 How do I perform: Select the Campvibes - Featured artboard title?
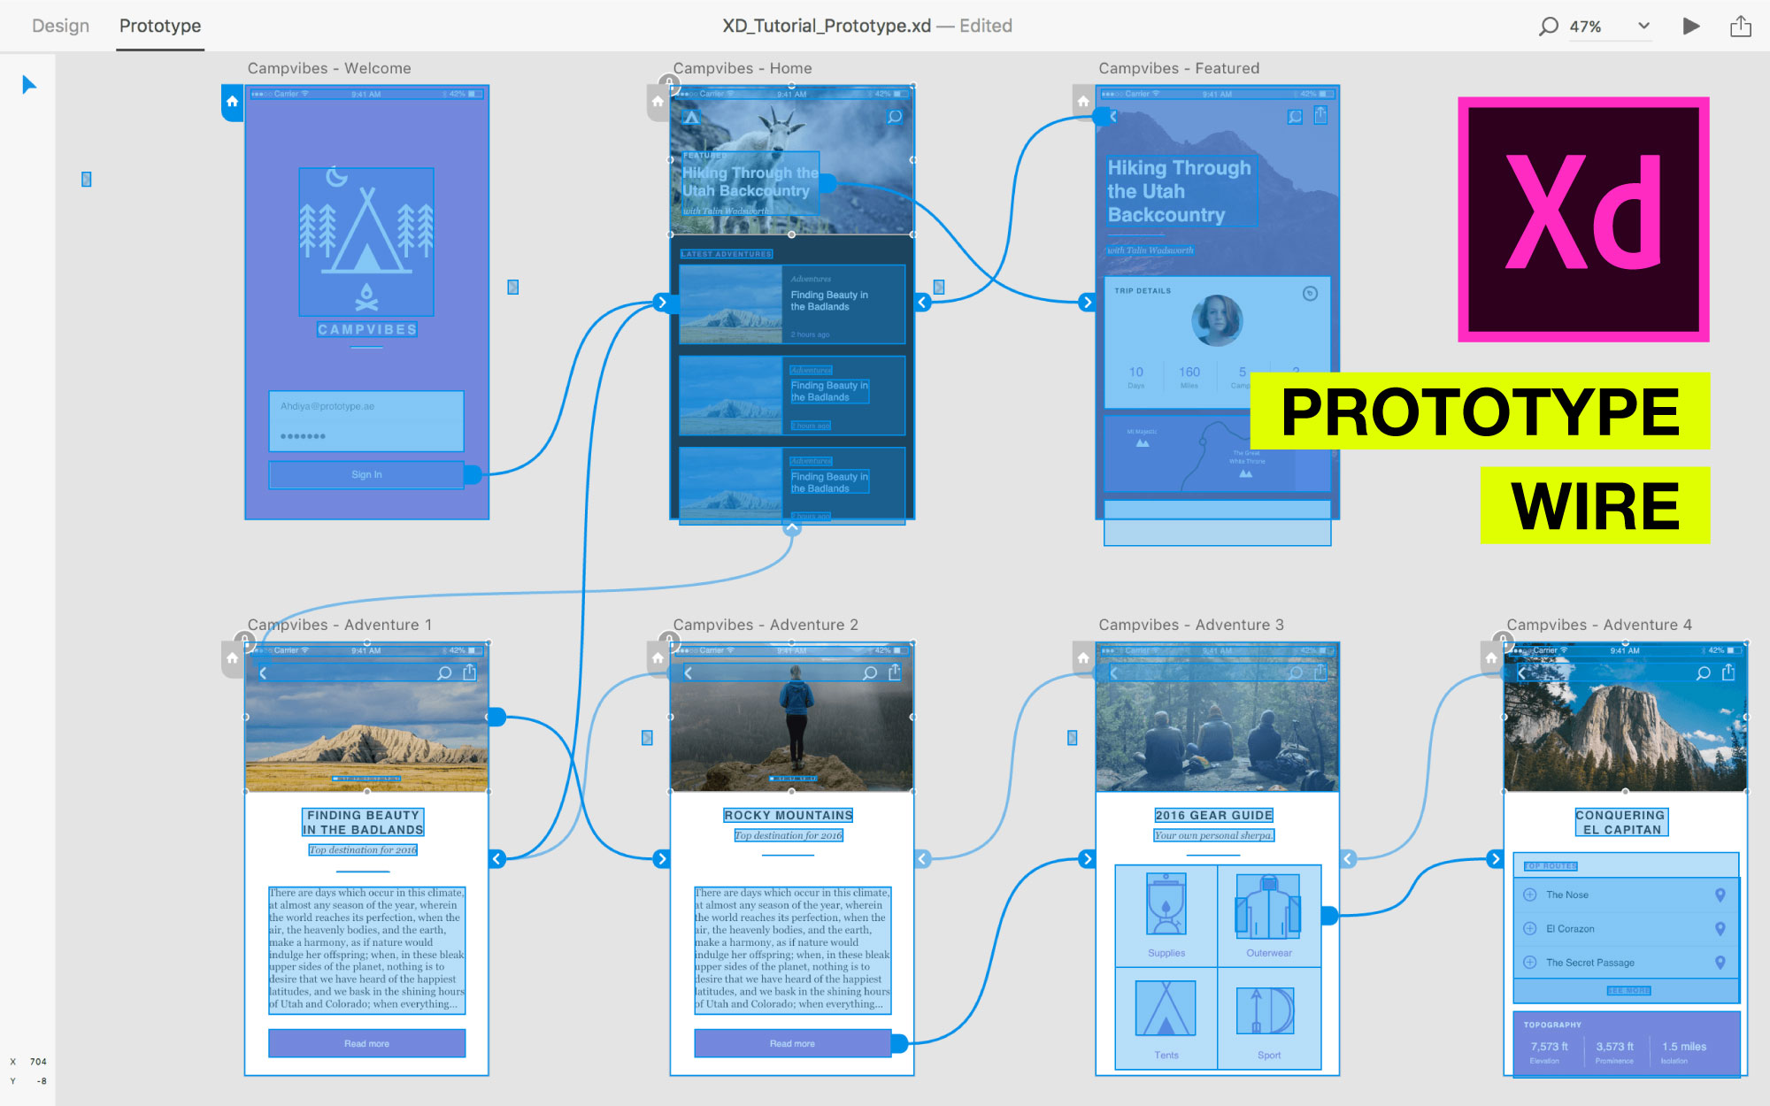[1179, 68]
